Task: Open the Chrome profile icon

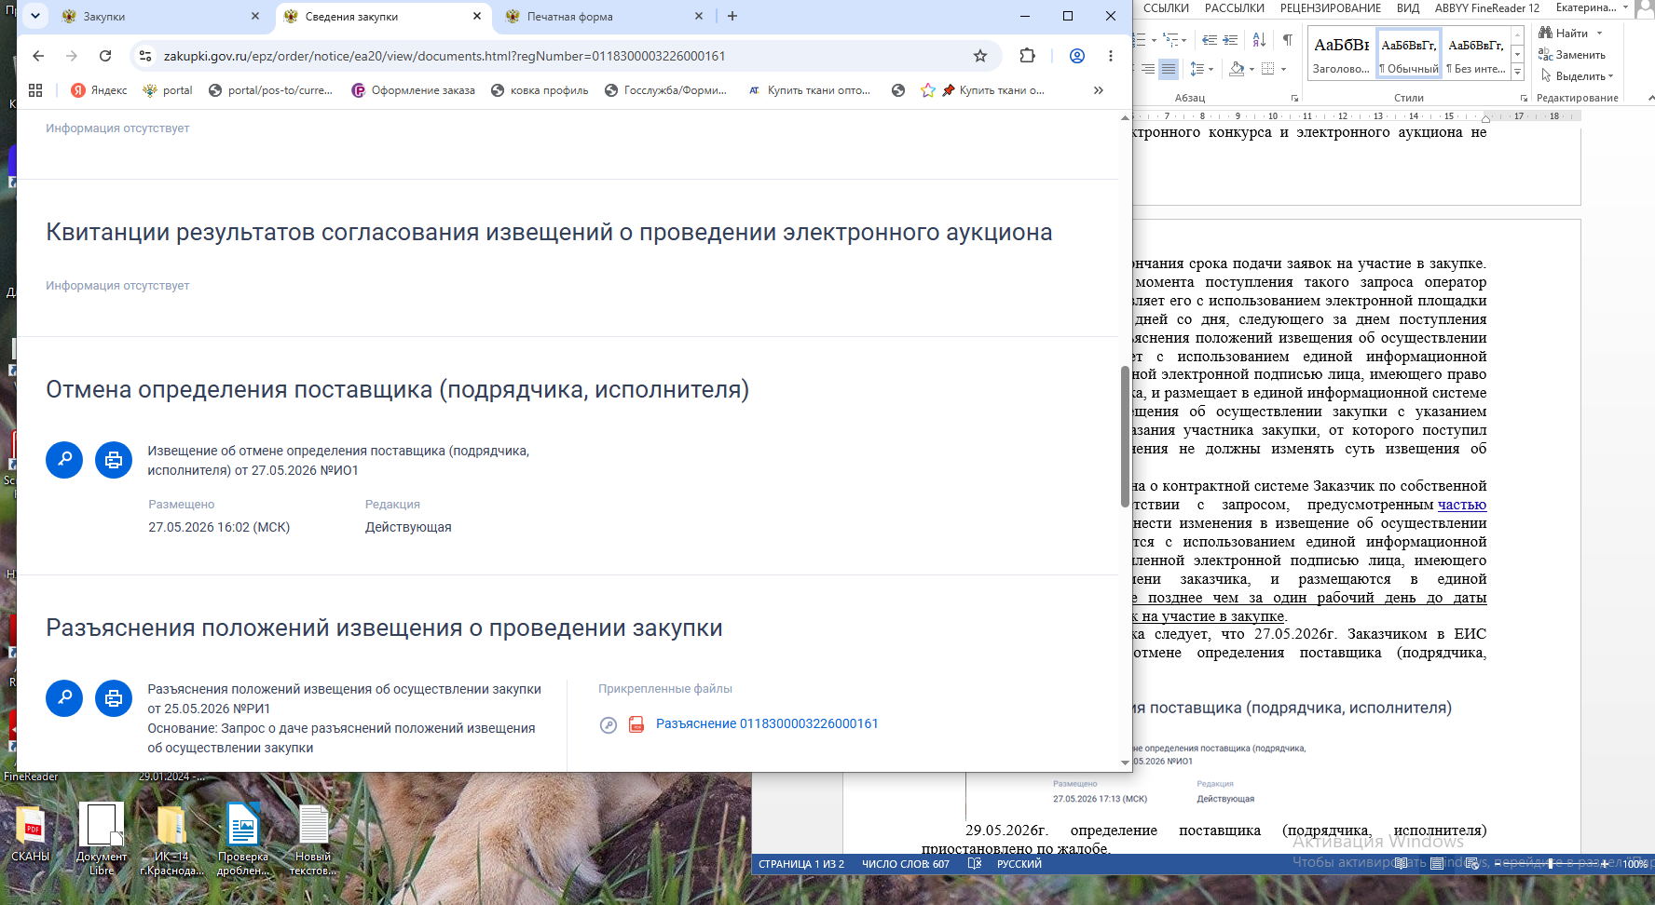Action: point(1077,56)
